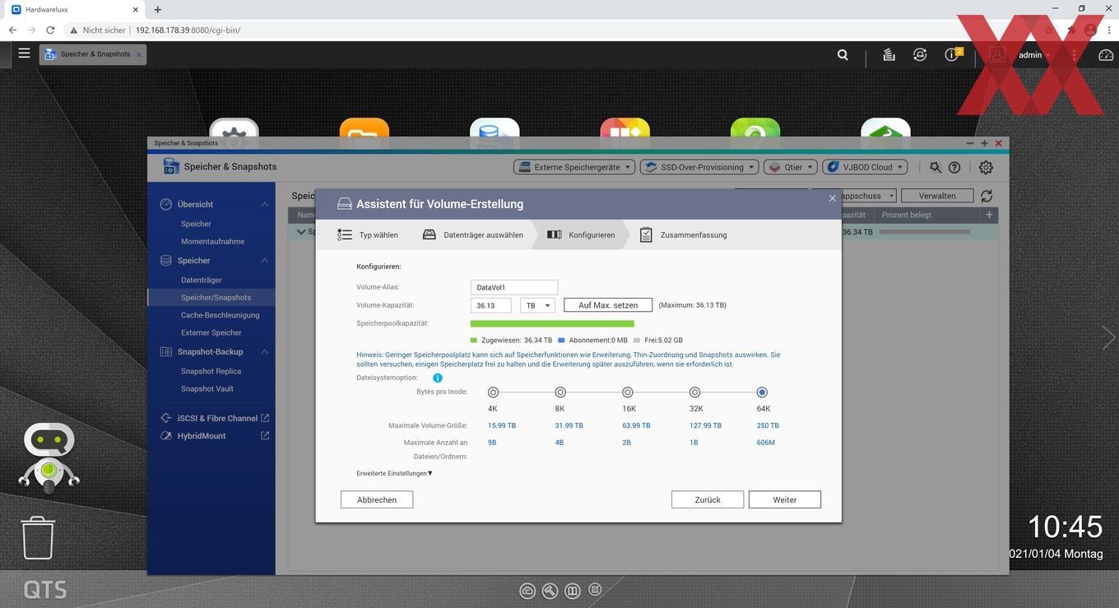Open event notifications info icon

tap(953, 54)
